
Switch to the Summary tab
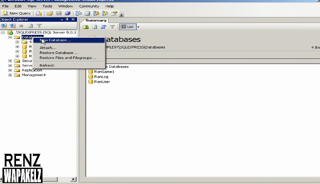[x=96, y=20]
